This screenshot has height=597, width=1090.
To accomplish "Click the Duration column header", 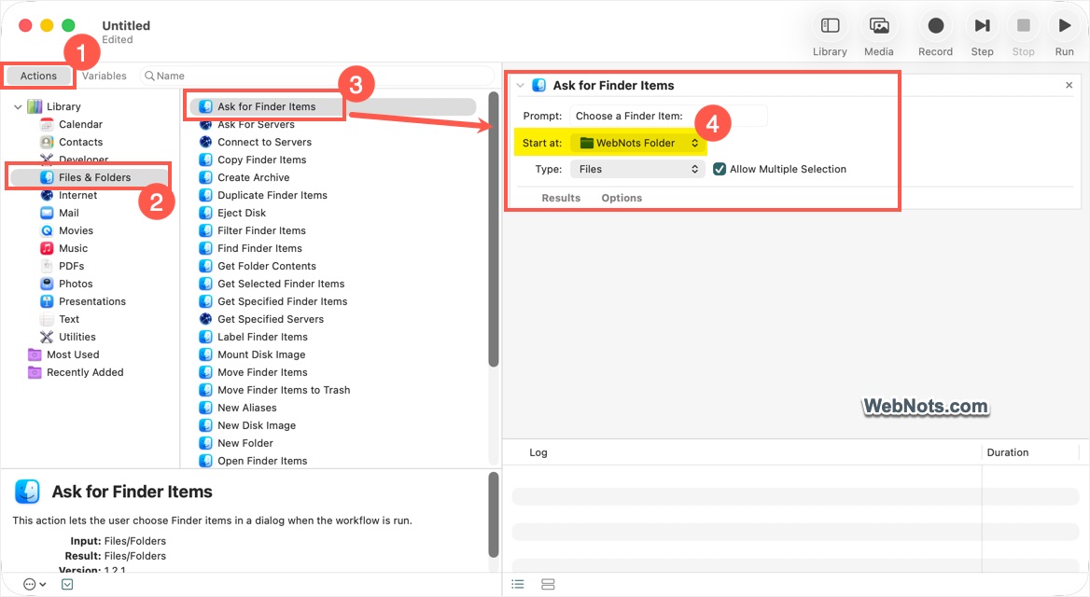I will click(1007, 452).
